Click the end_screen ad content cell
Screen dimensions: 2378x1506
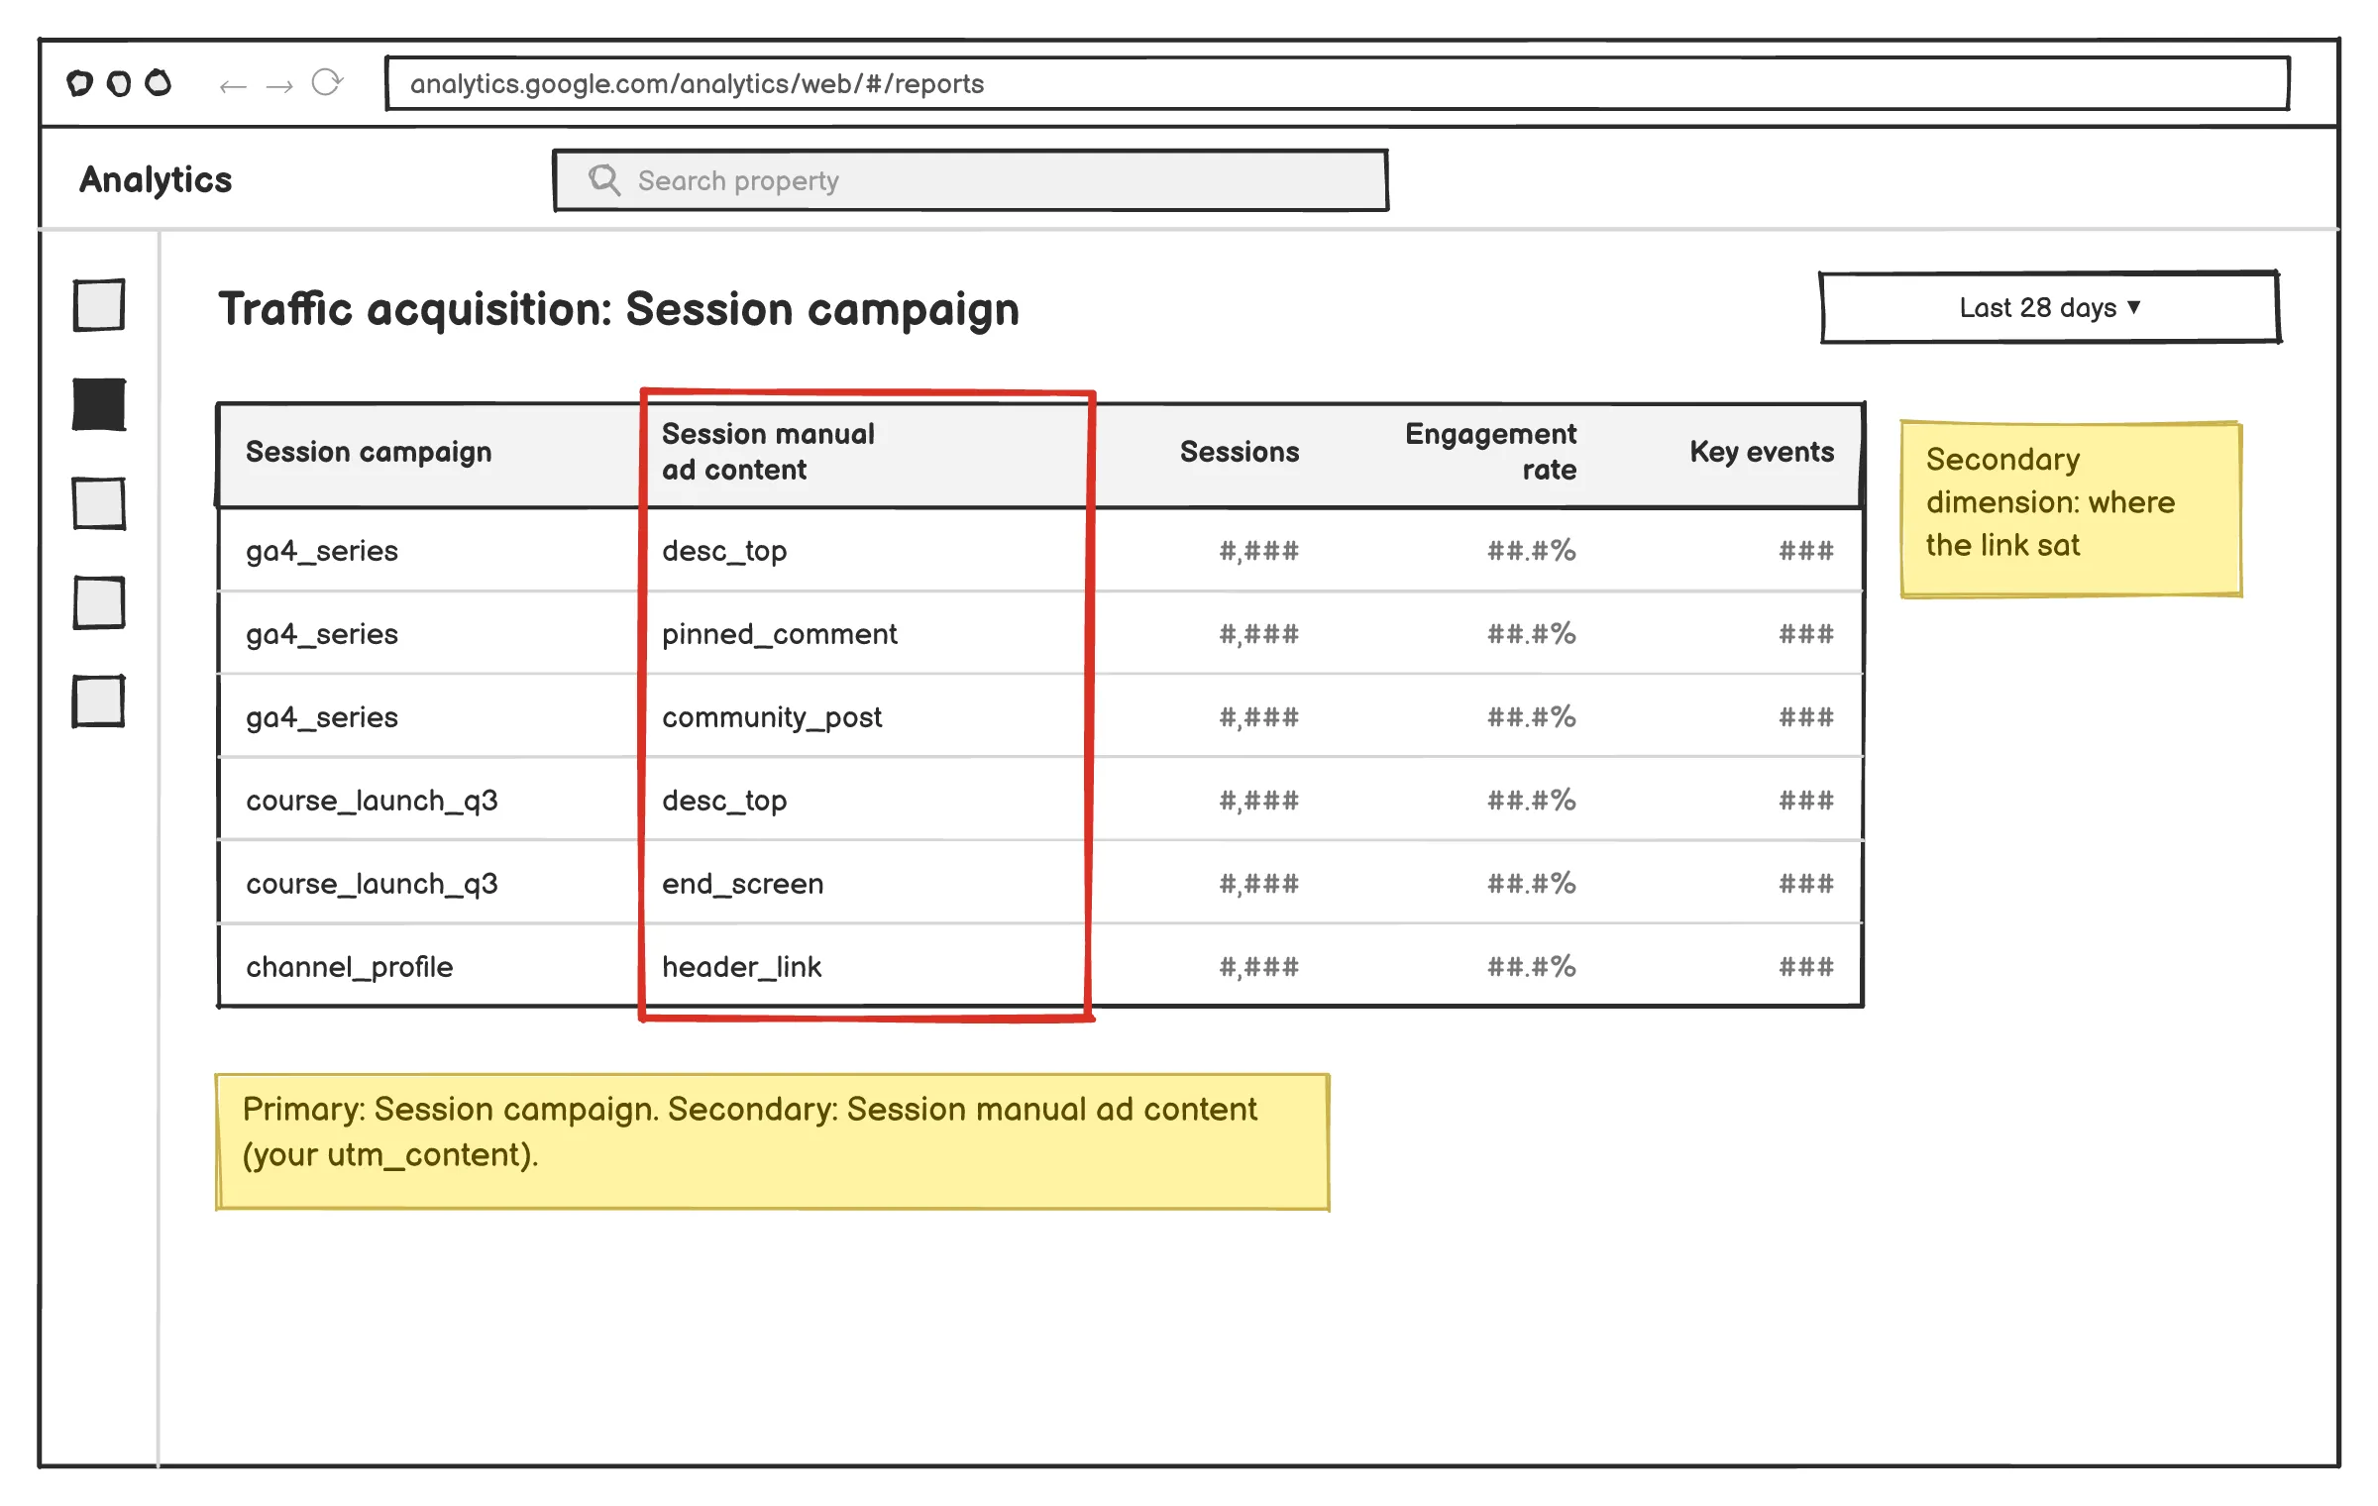point(743,884)
